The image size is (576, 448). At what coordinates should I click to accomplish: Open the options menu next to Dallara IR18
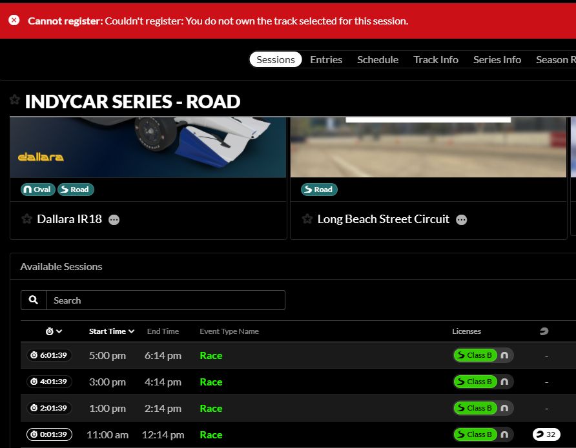pos(114,220)
